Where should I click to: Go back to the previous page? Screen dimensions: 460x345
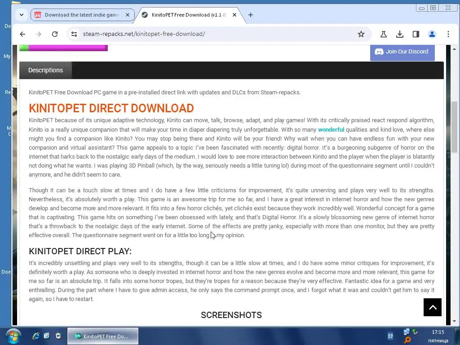[x=22, y=34]
